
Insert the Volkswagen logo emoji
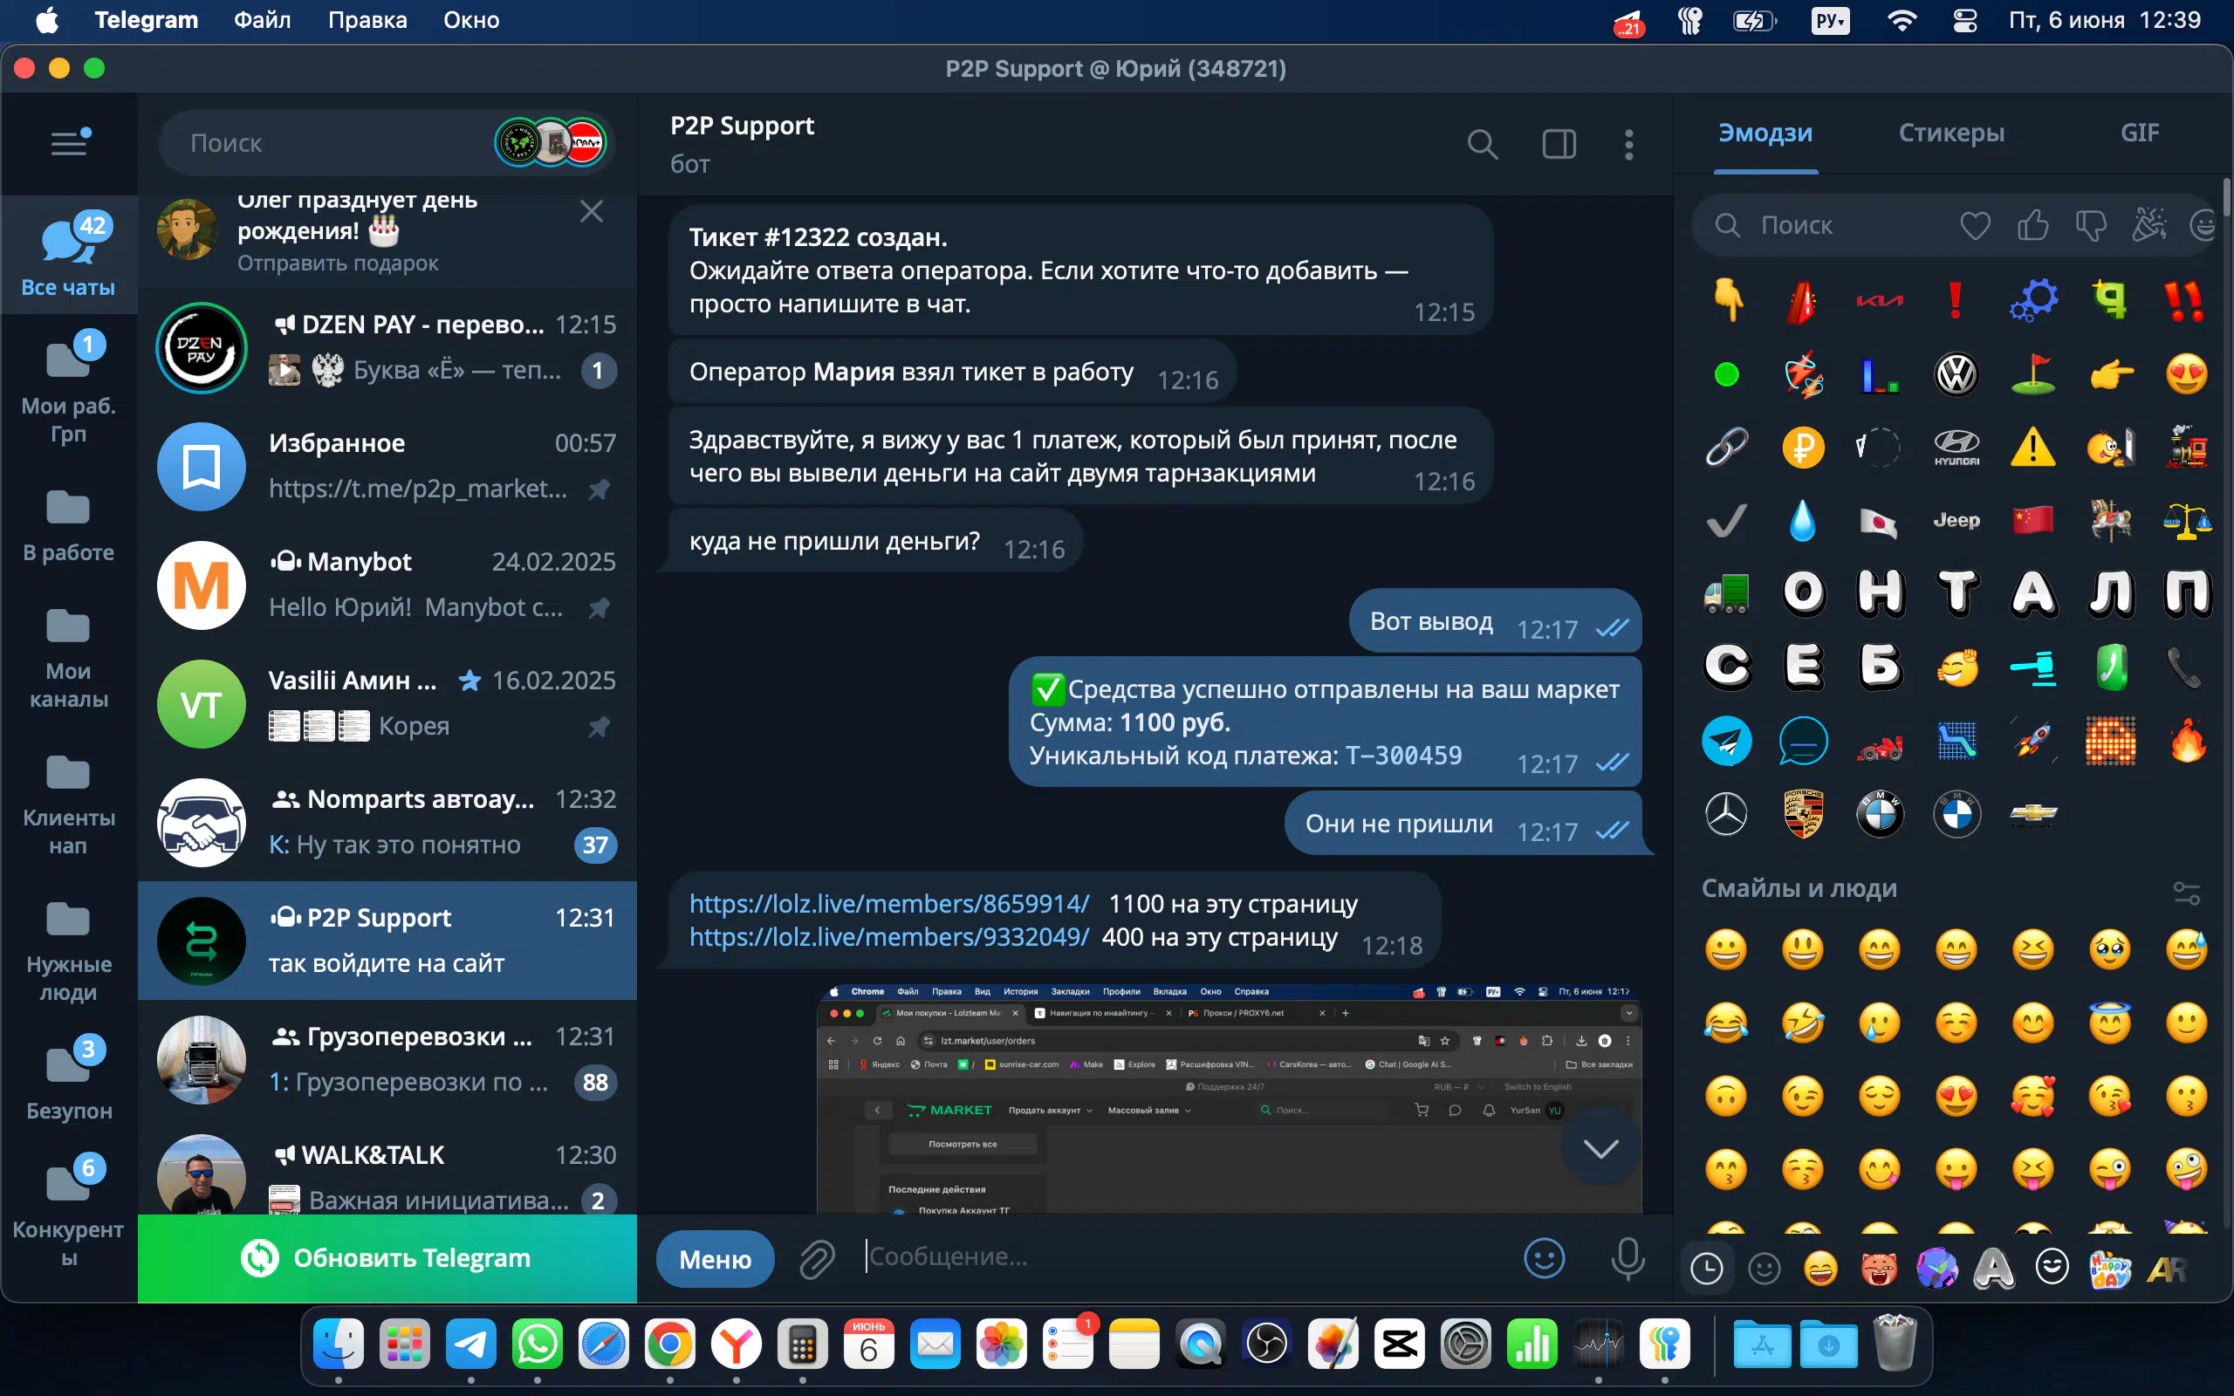click(1956, 374)
